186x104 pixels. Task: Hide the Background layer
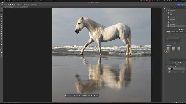pyautogui.click(x=167, y=72)
